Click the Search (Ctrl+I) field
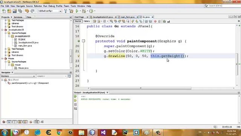Image resolution: width=241 pixels, height=136 pixels. pos(222,6)
